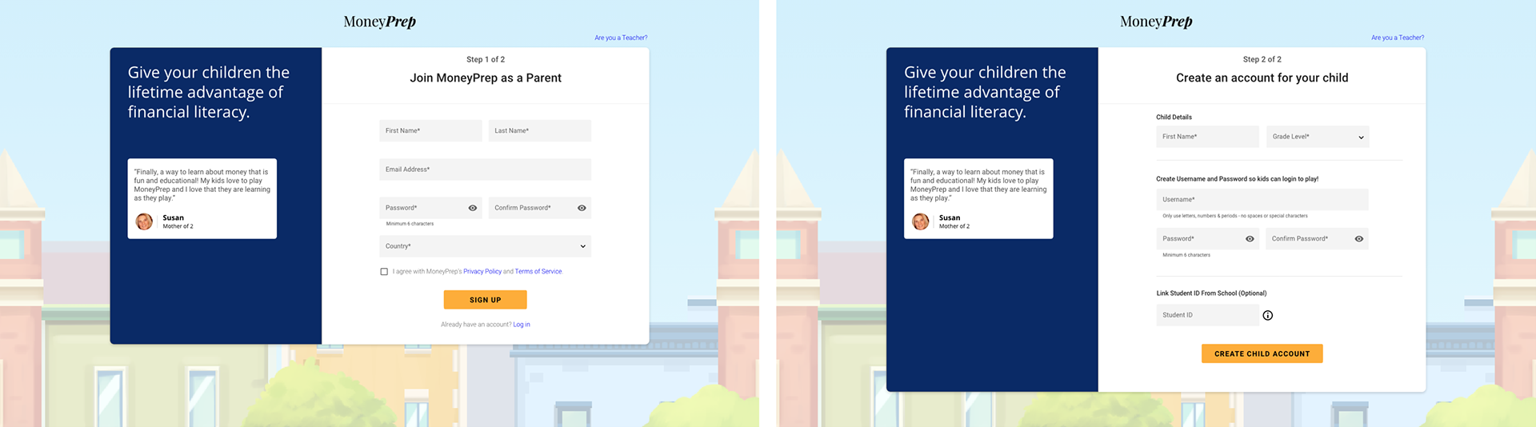Toggle visibility of the child Password field
Image resolution: width=1536 pixels, height=427 pixels.
point(1250,239)
